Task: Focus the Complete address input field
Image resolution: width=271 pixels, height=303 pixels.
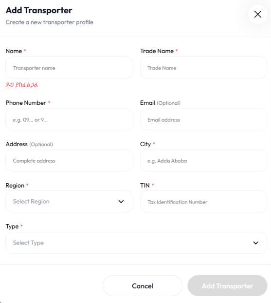Action: pyautogui.click(x=69, y=160)
